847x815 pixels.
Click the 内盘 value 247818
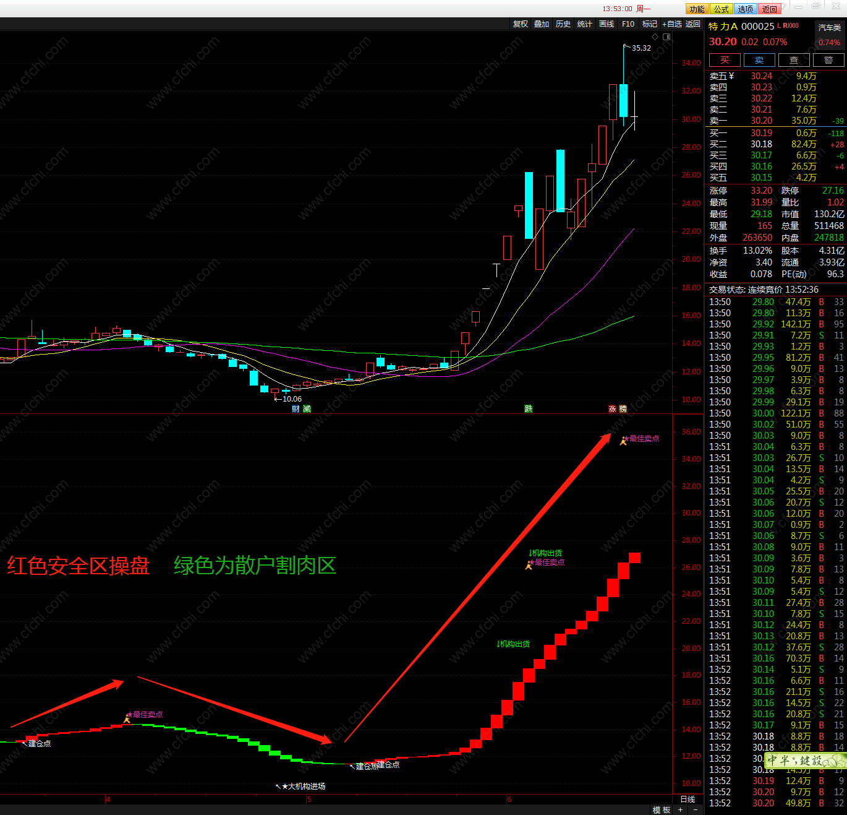pyautogui.click(x=829, y=238)
